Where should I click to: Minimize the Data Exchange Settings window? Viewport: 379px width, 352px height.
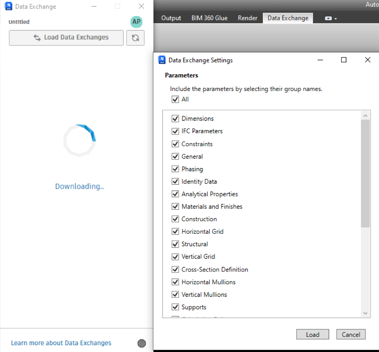point(320,60)
